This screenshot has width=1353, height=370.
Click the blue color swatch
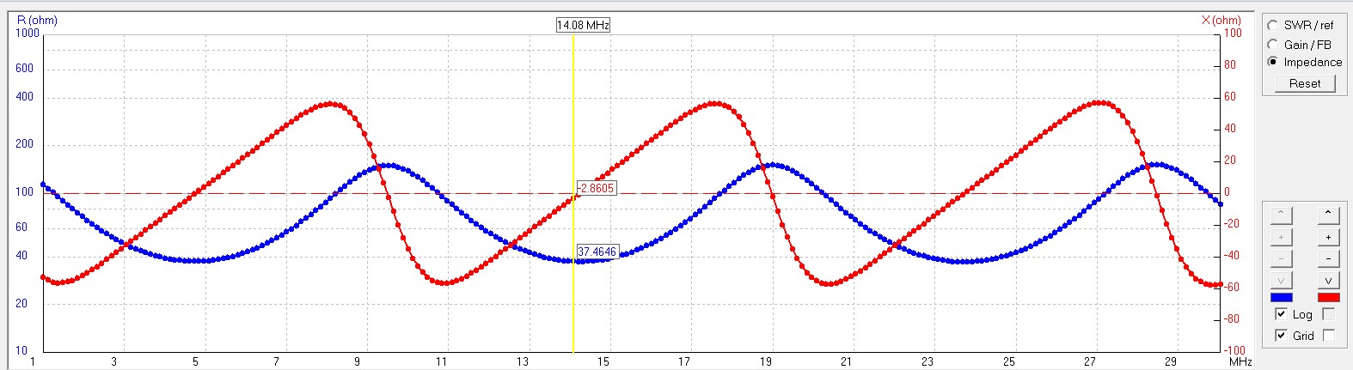[1281, 297]
